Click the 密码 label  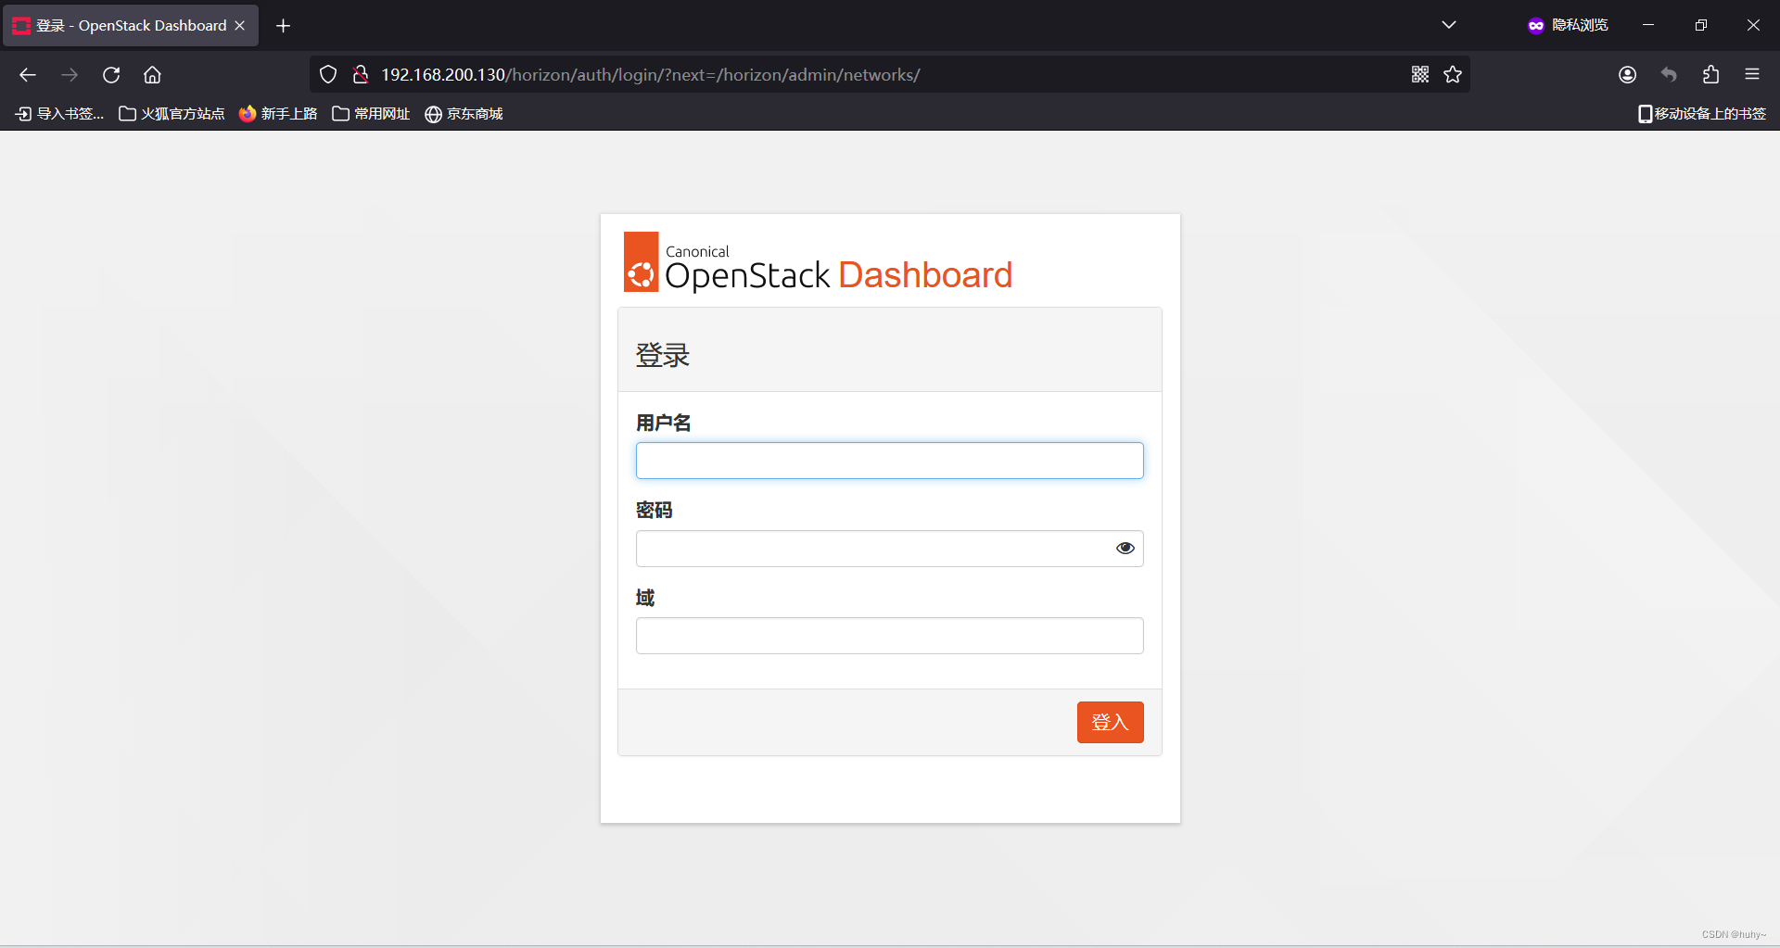pyautogui.click(x=655, y=510)
